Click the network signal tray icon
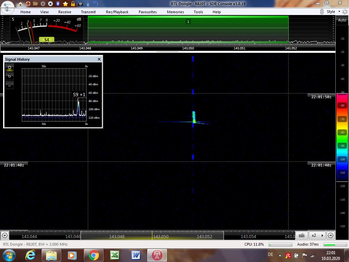Image resolution: width=349 pixels, height=262 pixels. tap(313, 256)
